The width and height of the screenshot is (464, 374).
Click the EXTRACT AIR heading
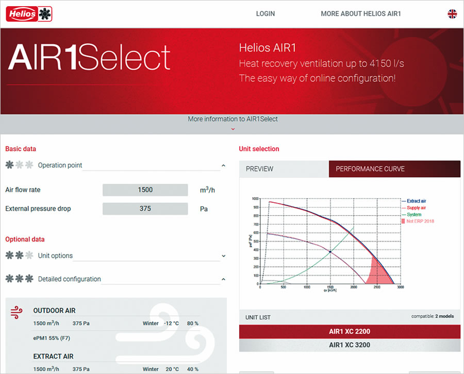[x=53, y=356]
